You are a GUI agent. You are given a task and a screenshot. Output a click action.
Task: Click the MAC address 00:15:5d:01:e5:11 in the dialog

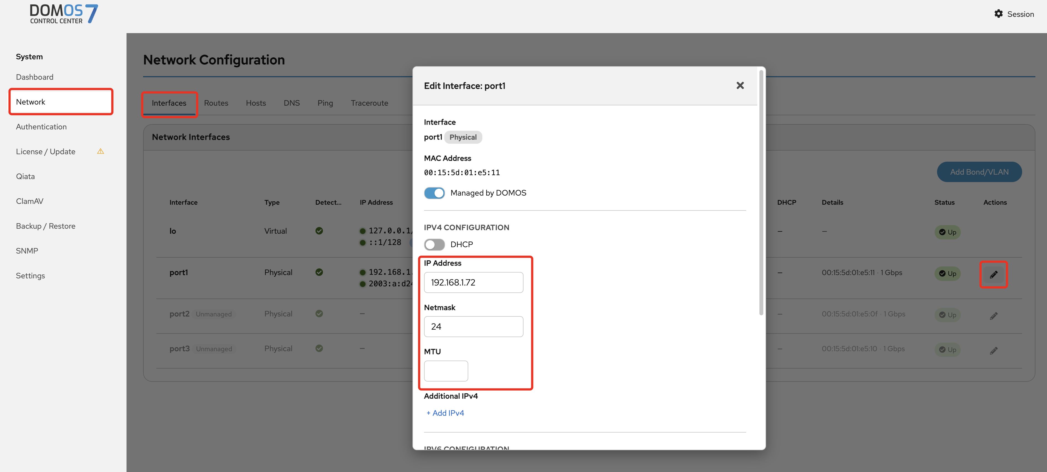click(462, 172)
